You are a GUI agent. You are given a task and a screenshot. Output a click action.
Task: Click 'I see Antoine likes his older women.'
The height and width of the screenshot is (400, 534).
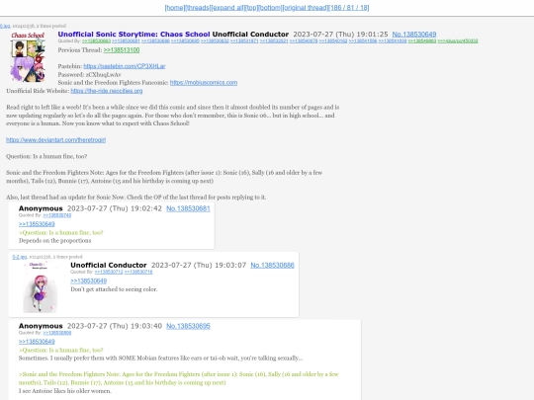tap(65, 391)
